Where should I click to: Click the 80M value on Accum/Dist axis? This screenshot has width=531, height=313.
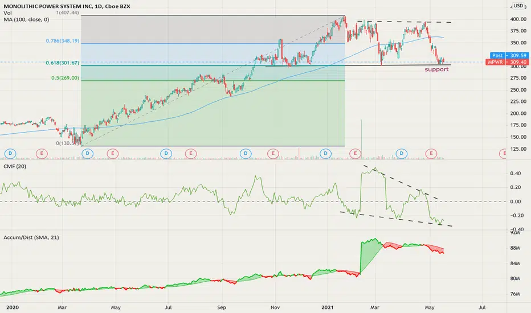pos(515,278)
